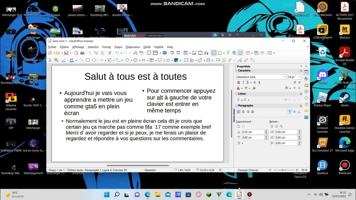
Task: Open the Insert Table dropdown arrow
Action: click(190, 53)
